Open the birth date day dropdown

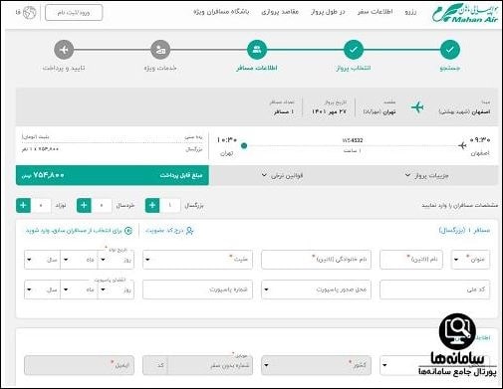116,260
